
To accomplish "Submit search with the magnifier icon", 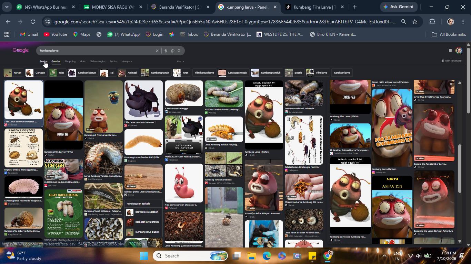I will click(x=179, y=51).
